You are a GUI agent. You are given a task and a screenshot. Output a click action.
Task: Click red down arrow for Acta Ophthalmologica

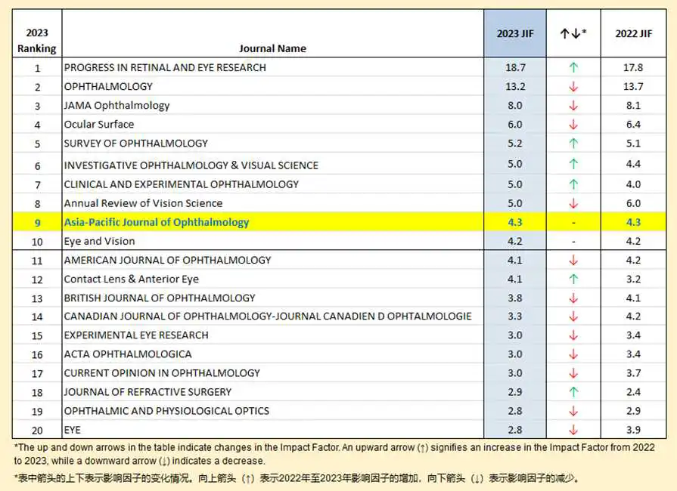573,354
